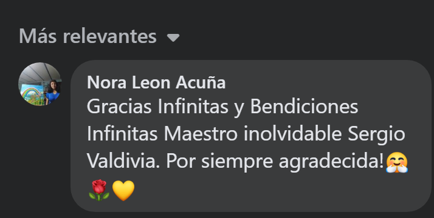Click the word Maestro in the comment
The image size is (434, 218).
[201, 134]
